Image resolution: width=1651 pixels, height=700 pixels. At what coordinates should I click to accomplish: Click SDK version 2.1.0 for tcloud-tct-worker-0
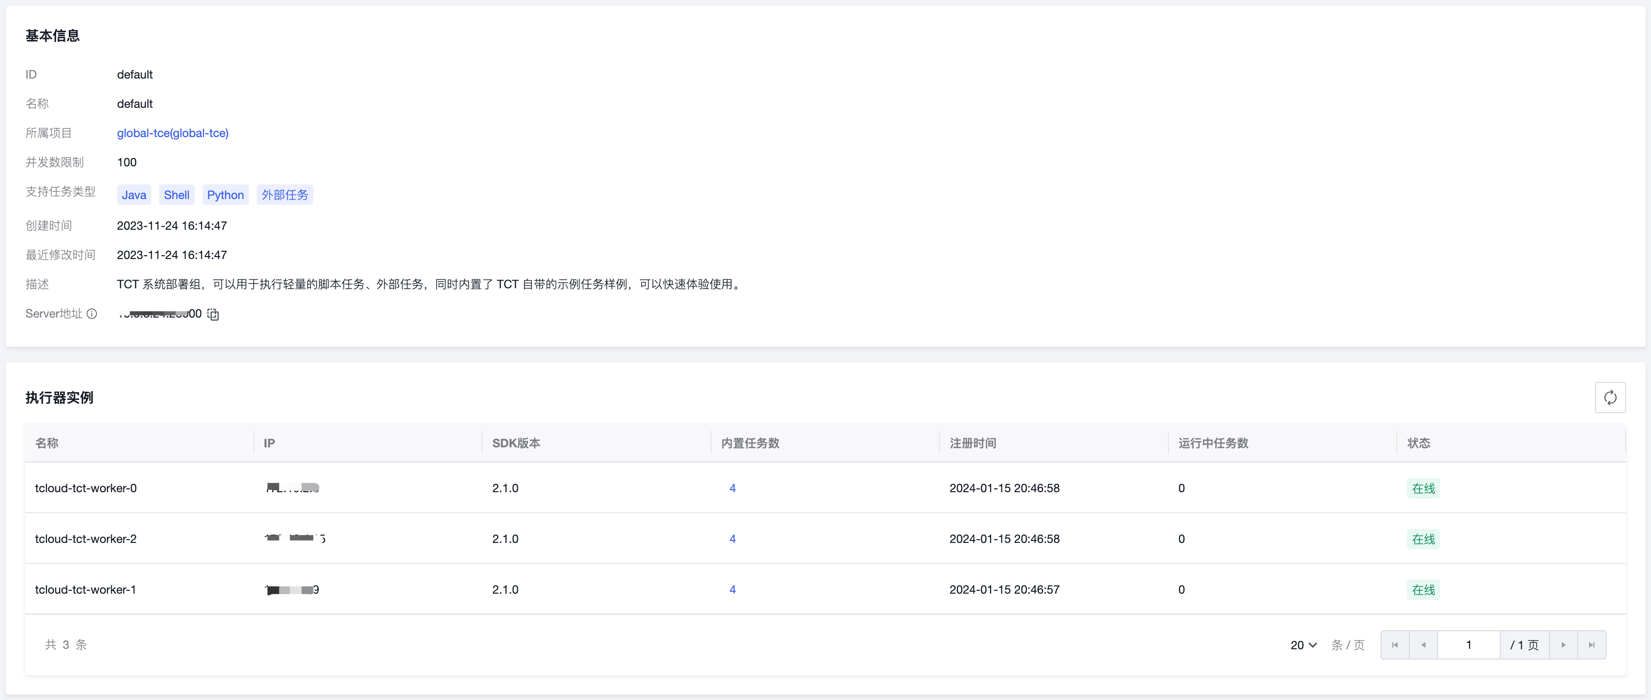tap(505, 488)
